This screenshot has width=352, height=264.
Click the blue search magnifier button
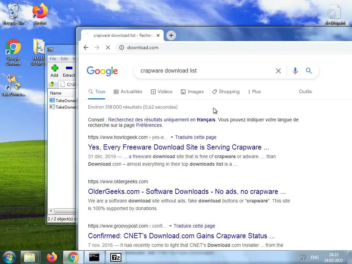tap(309, 71)
